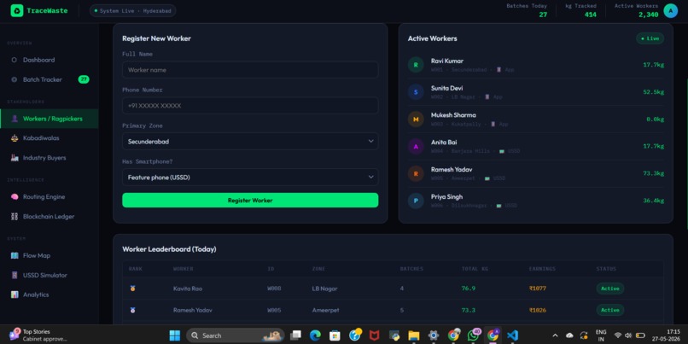Show hidden system tray icons
688x344 pixels.
pos(555,335)
